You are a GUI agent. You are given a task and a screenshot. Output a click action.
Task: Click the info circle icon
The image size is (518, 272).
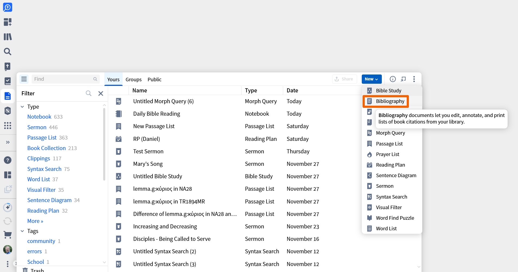coord(393,79)
